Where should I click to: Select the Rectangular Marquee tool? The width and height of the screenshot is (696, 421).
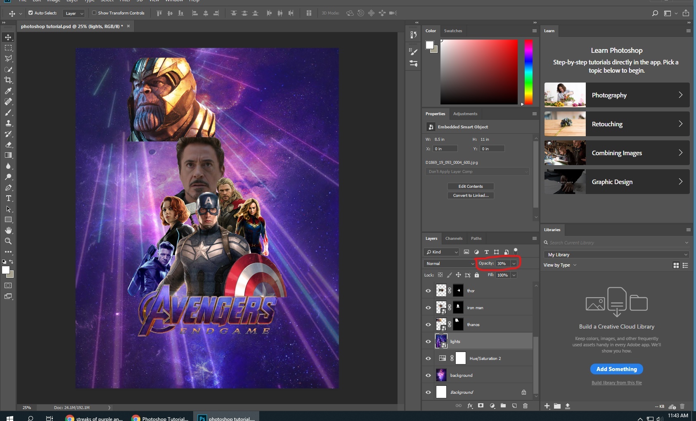coord(8,48)
